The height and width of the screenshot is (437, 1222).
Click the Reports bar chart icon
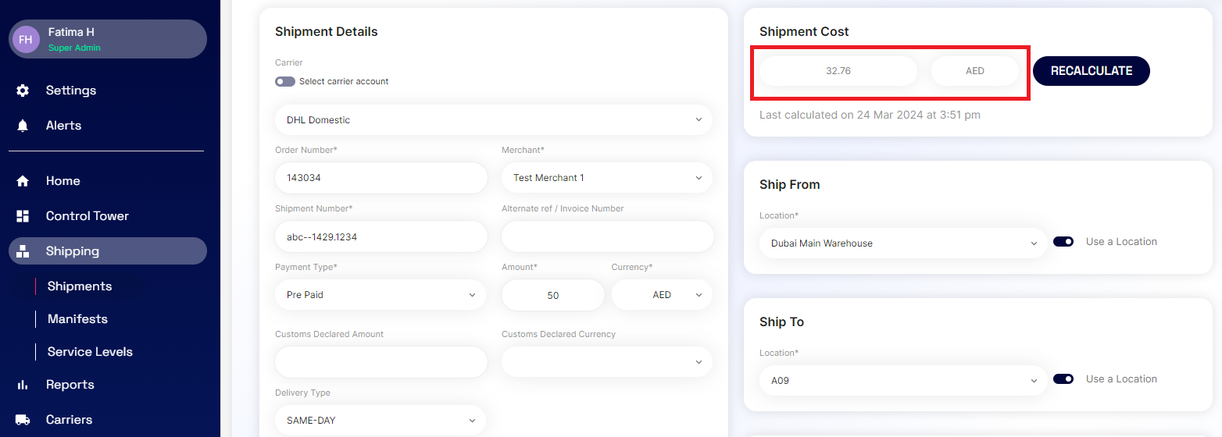(23, 385)
